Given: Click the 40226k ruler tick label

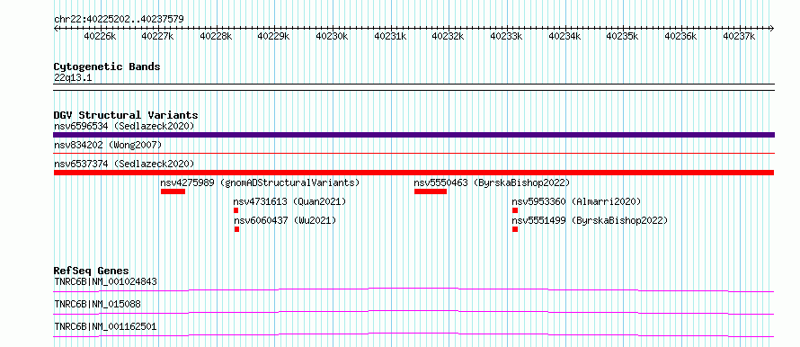Looking at the screenshot, I should tap(100, 36).
